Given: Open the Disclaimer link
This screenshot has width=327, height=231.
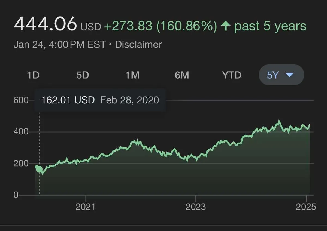Looking at the screenshot, I should coord(138,44).
